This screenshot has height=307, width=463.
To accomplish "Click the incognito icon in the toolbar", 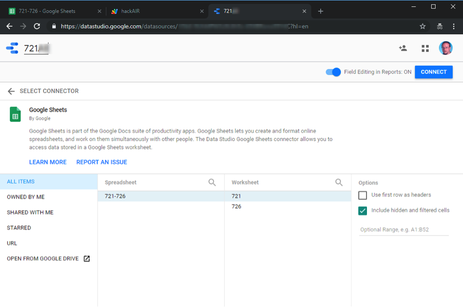I will pos(439,26).
